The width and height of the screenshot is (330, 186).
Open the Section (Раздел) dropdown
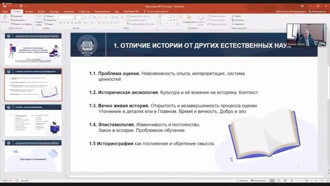[49, 24]
